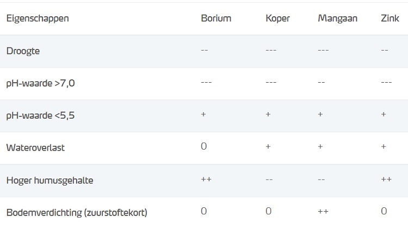
Task: Click the Zink column header
Action: (x=390, y=19)
